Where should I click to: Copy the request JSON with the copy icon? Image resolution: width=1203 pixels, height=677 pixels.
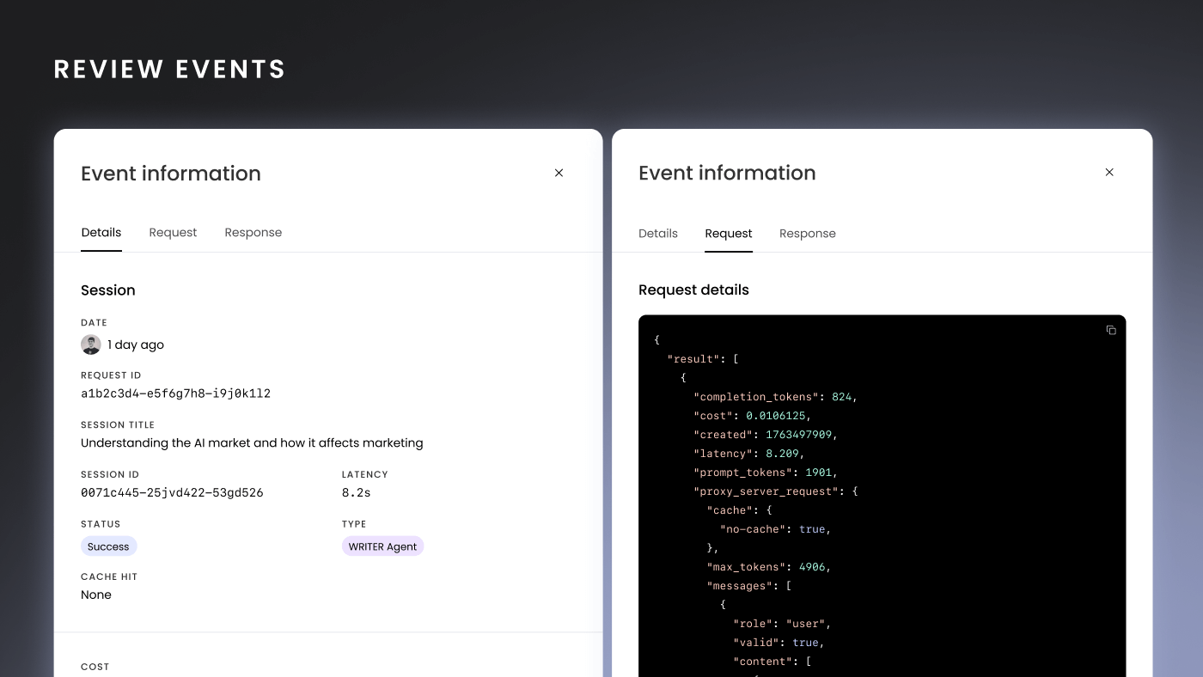(x=1110, y=331)
